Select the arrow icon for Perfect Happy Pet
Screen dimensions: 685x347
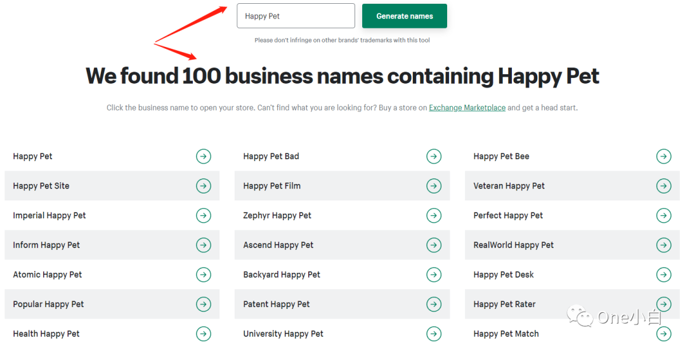click(663, 216)
